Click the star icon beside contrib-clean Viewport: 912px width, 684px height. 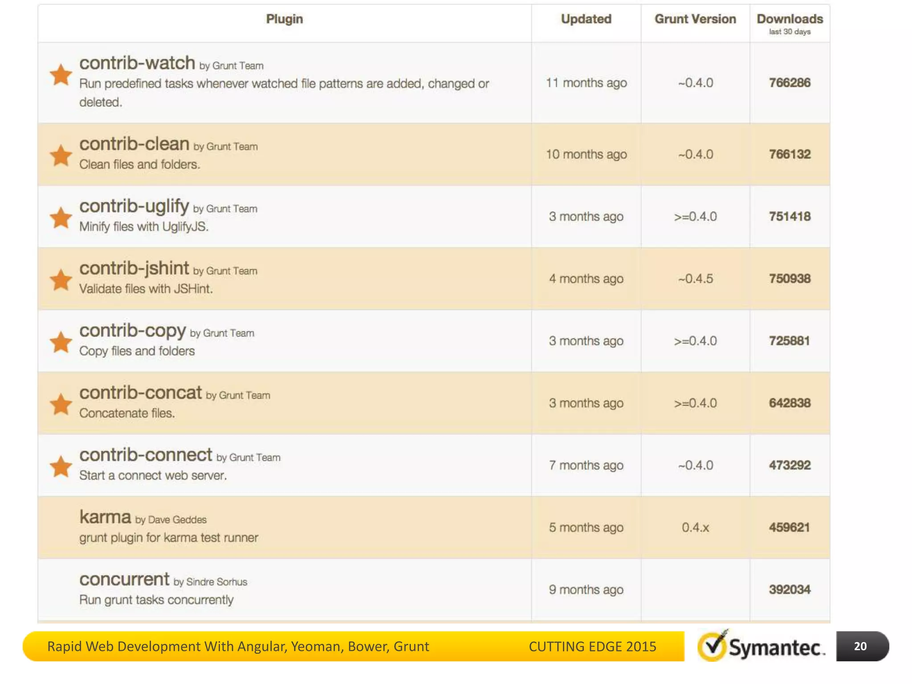tap(61, 155)
